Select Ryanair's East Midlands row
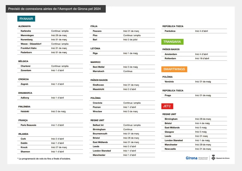 (122, 142)
